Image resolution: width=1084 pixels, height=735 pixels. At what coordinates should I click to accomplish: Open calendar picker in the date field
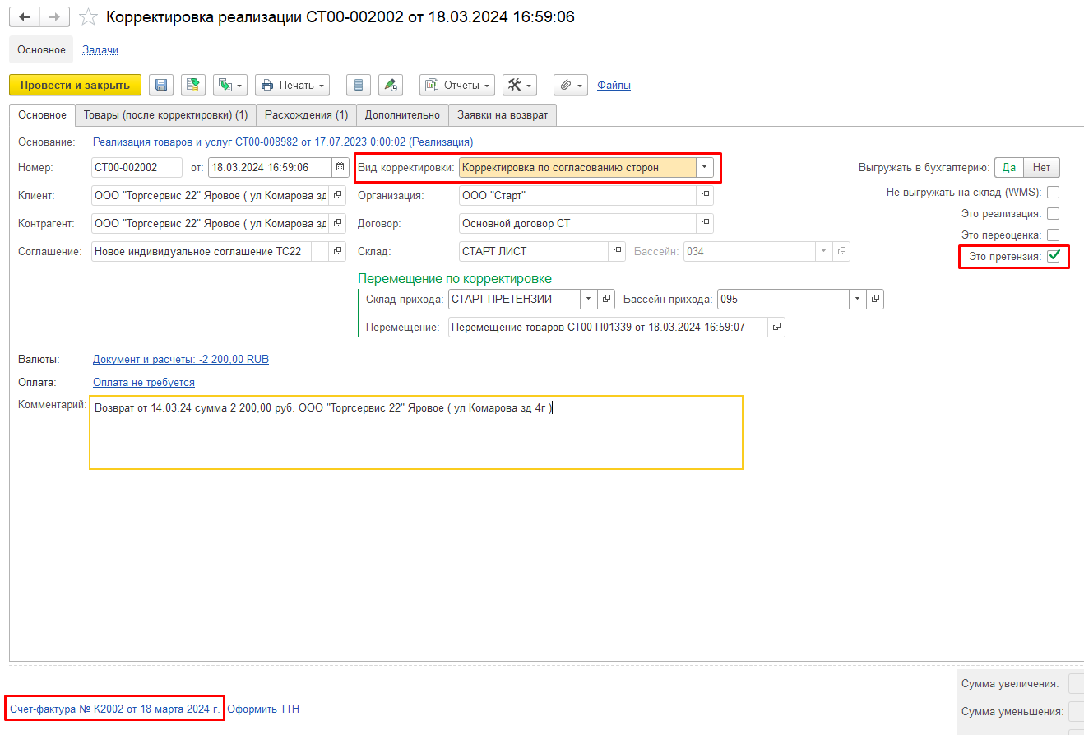tap(340, 168)
